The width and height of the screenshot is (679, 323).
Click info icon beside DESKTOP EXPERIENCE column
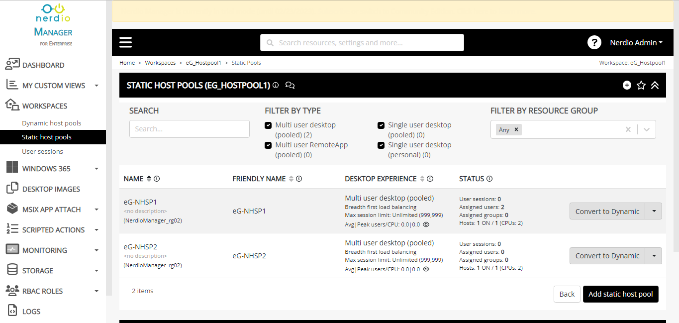430,179
